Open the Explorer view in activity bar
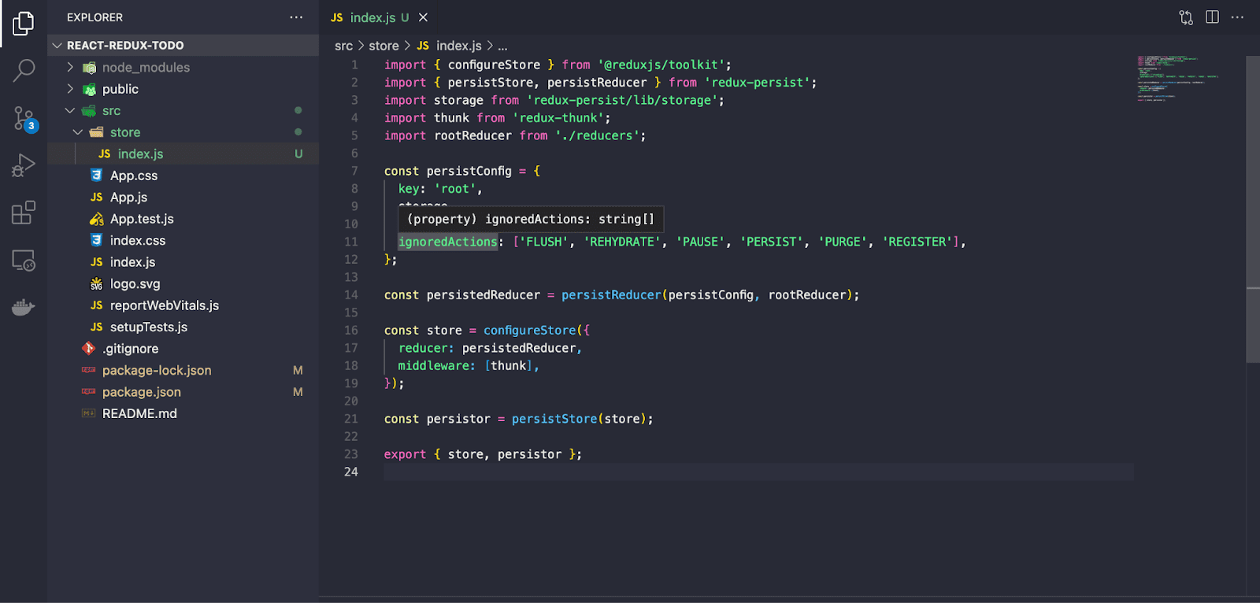The width and height of the screenshot is (1260, 603). [24, 24]
